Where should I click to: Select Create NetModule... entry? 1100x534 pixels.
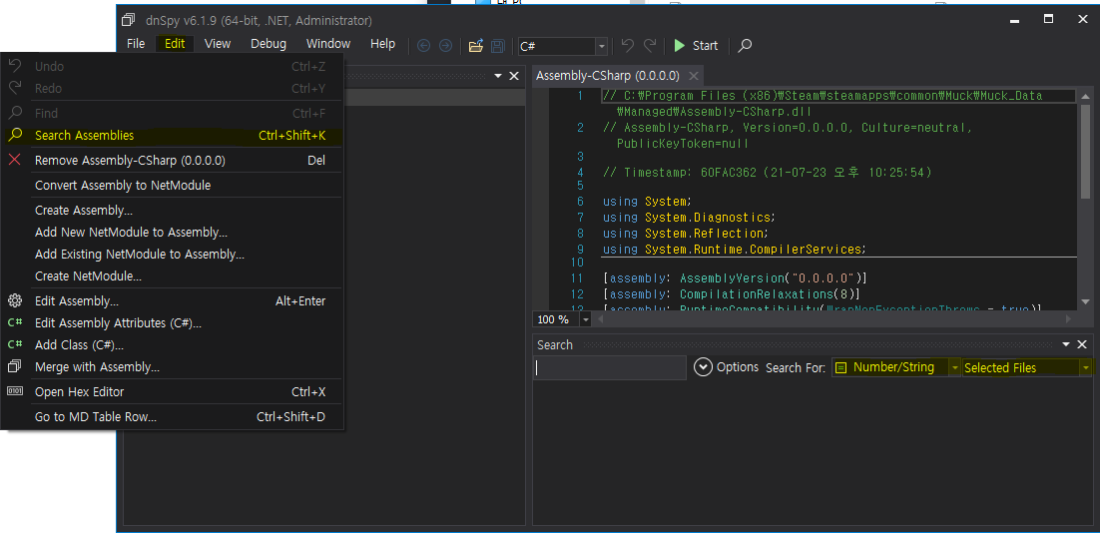pos(173,276)
